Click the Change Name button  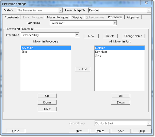(133, 36)
